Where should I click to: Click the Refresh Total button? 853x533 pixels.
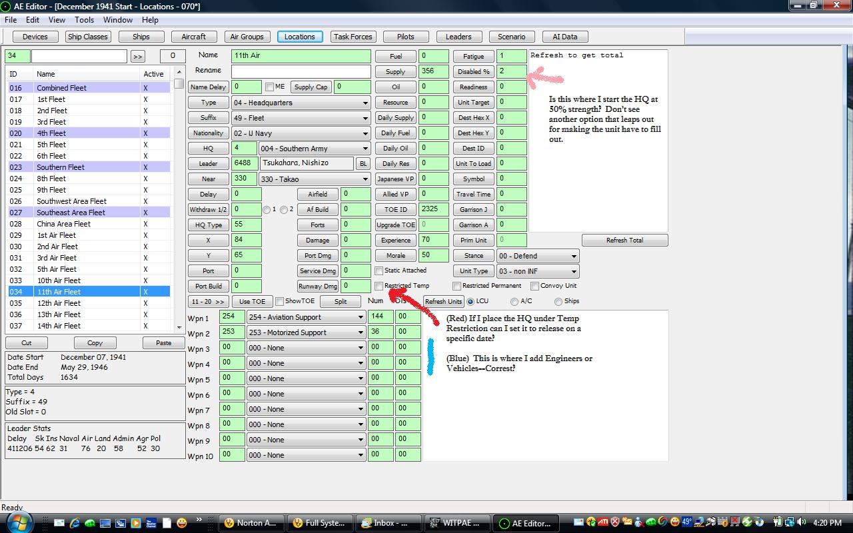(624, 241)
